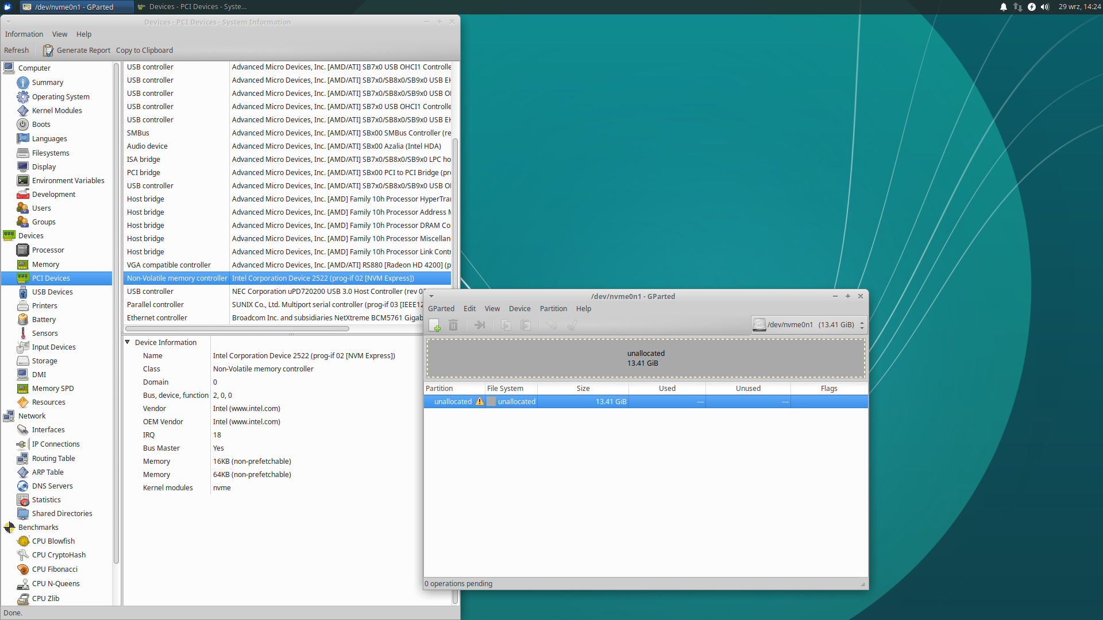Open CPU Blowfish benchmark

click(x=53, y=541)
